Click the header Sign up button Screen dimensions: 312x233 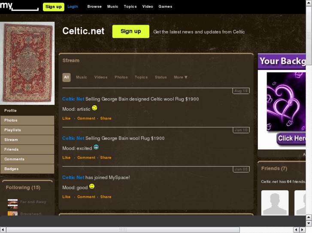click(x=54, y=7)
